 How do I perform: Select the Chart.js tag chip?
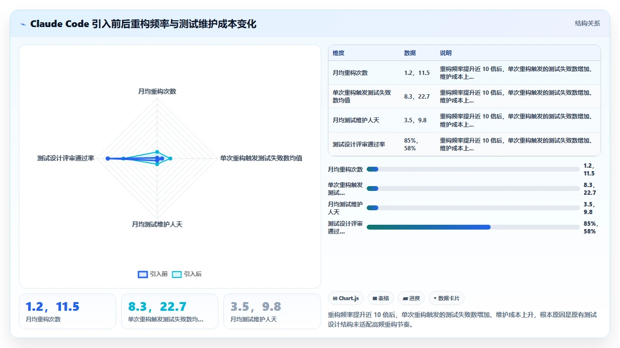[346, 298]
